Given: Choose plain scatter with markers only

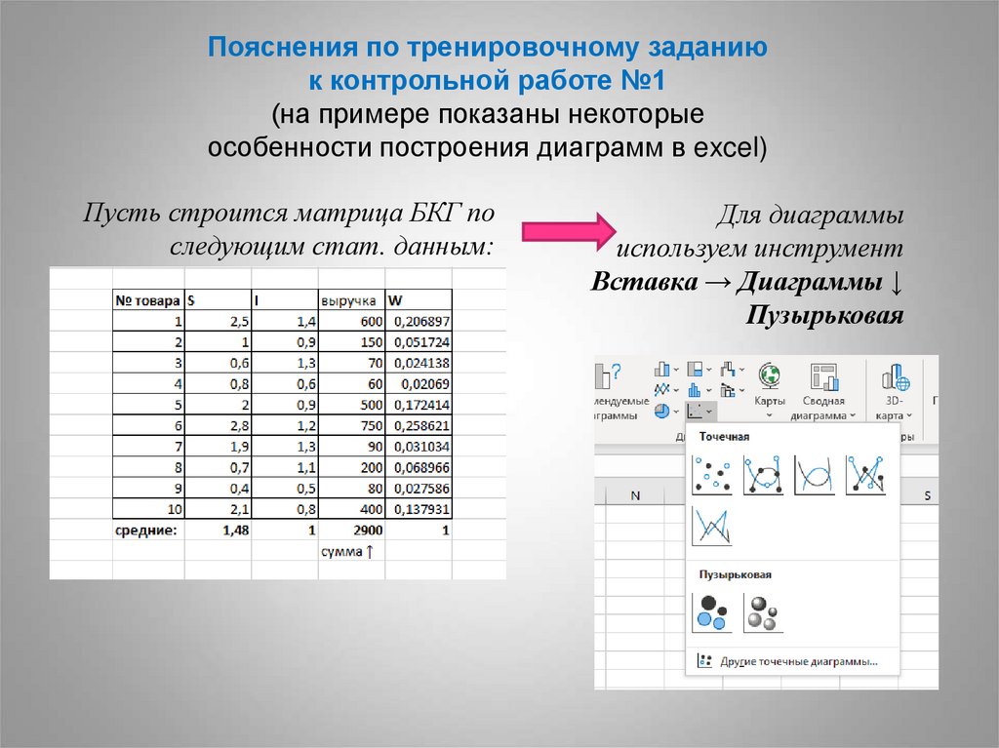Looking at the screenshot, I should click(x=711, y=475).
